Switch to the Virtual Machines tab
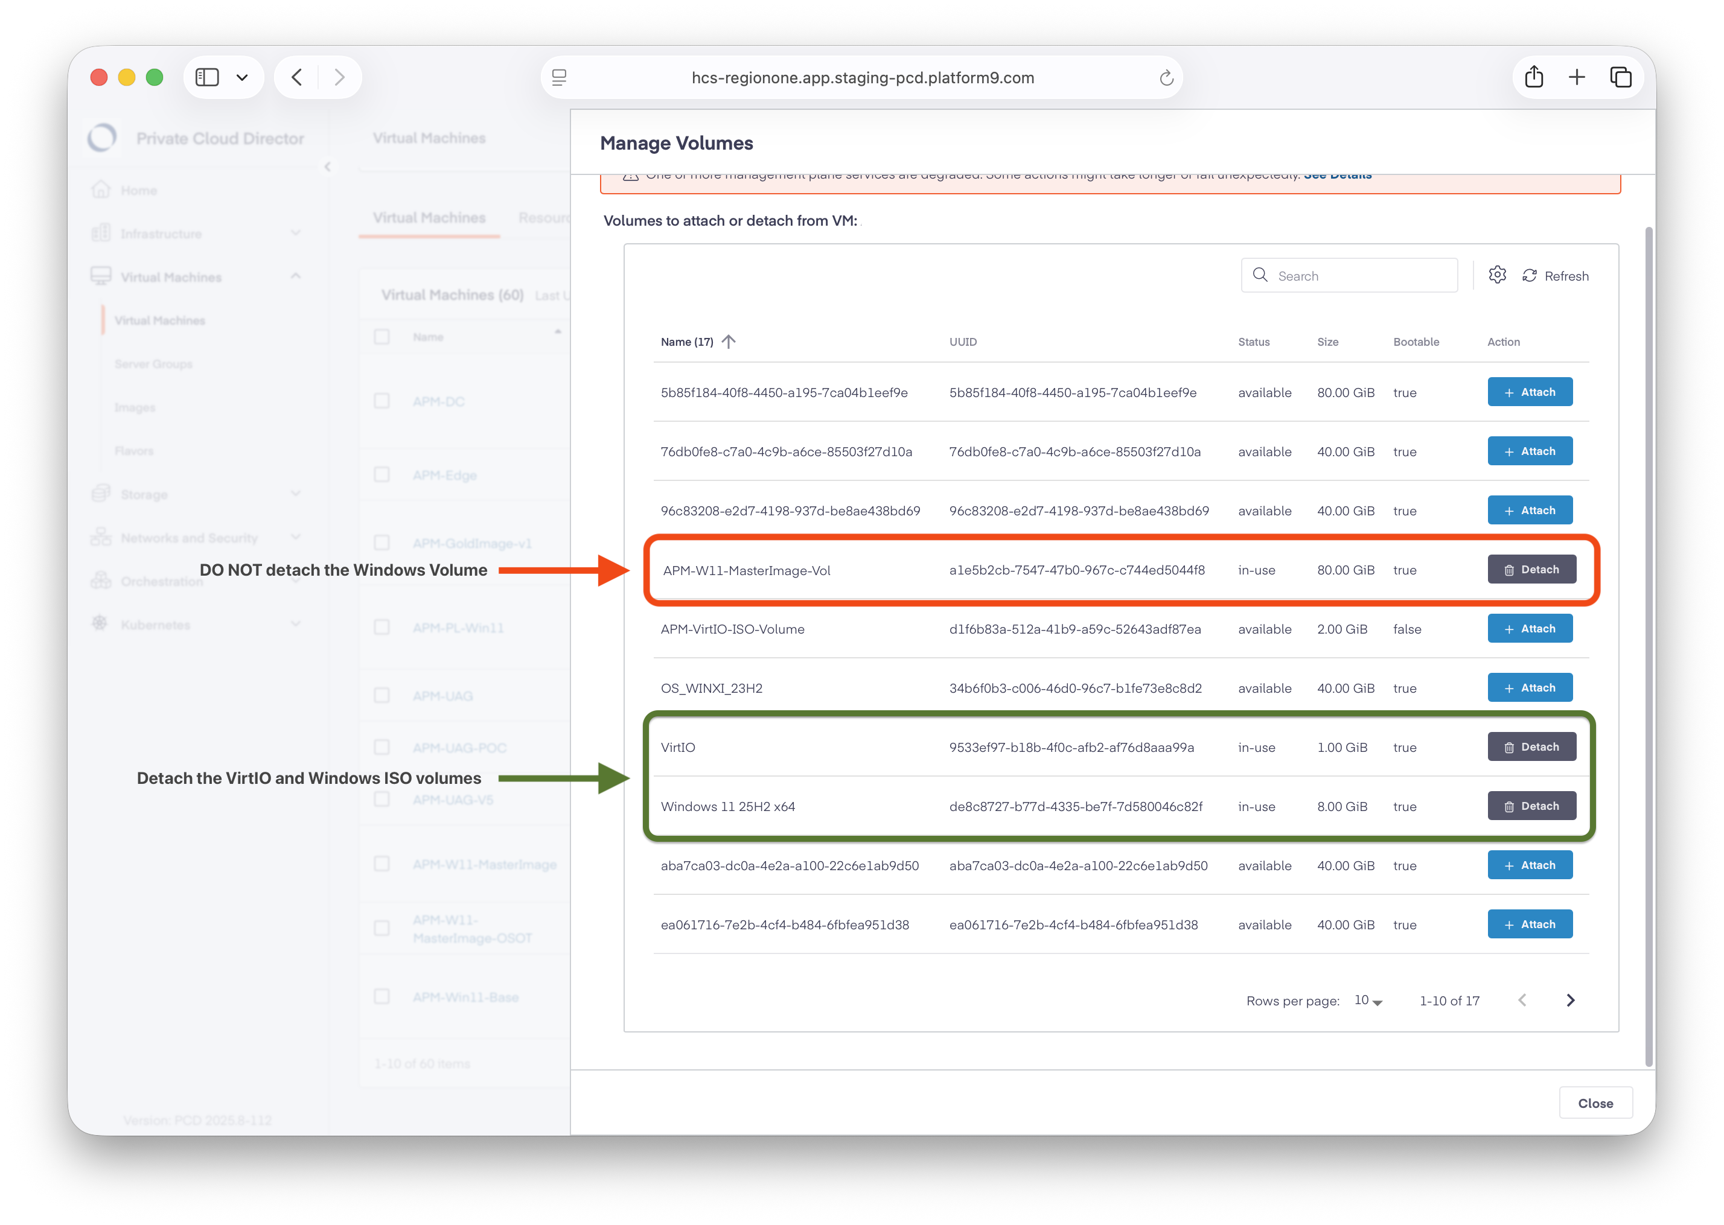The image size is (1724, 1225). (x=429, y=218)
